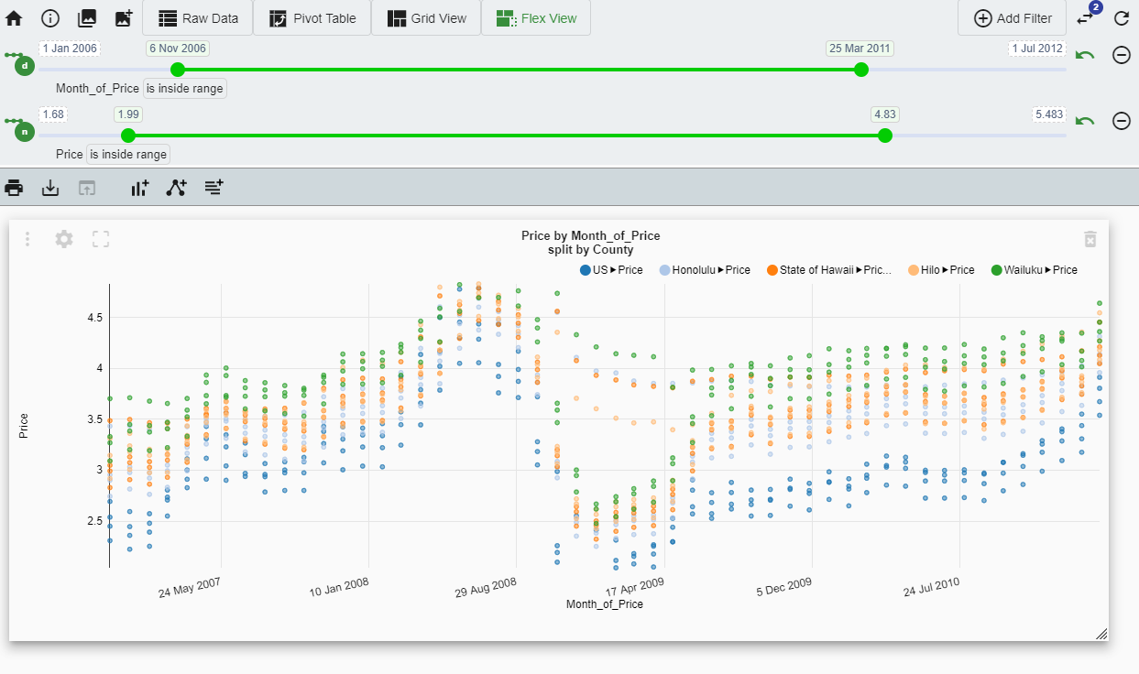Click the 17 Apr 2009 axis tick label
Screen dimensions: 1139x674
pos(635,586)
